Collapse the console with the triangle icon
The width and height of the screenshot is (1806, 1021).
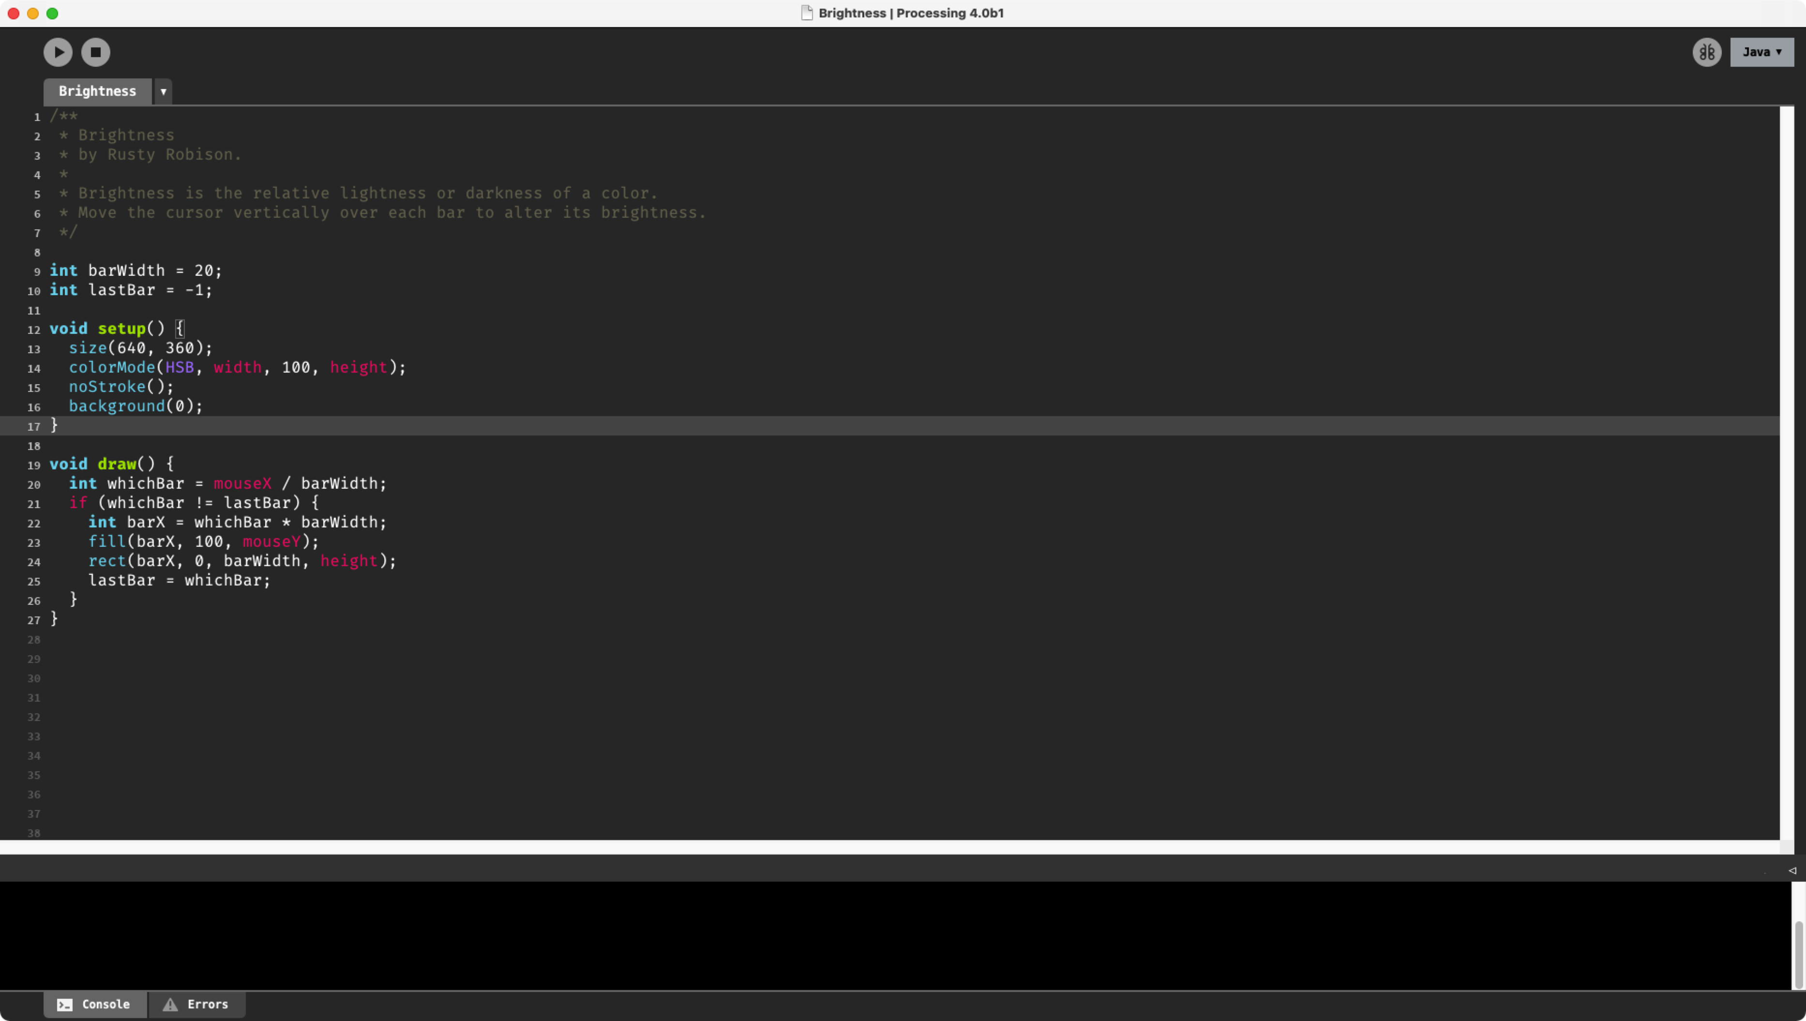point(1792,870)
